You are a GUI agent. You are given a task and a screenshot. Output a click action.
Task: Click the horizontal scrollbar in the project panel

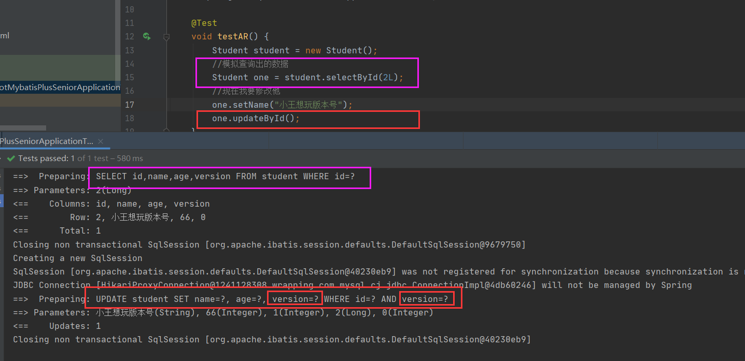(x=23, y=128)
